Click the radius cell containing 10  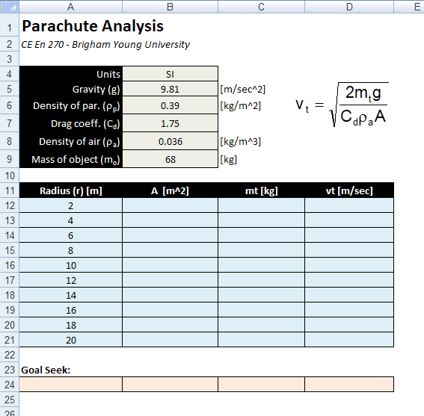[x=70, y=265]
